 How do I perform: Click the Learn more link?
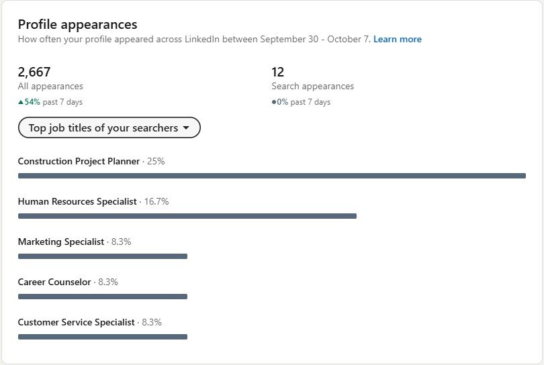point(398,39)
